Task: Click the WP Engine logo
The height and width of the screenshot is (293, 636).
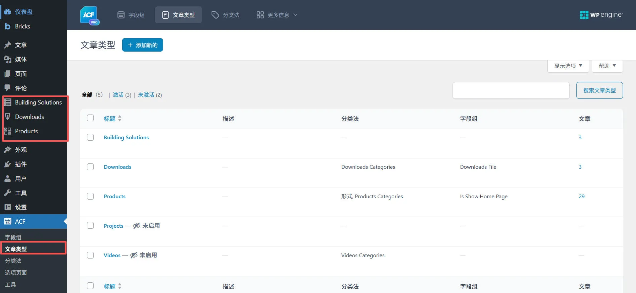Action: click(x=601, y=15)
